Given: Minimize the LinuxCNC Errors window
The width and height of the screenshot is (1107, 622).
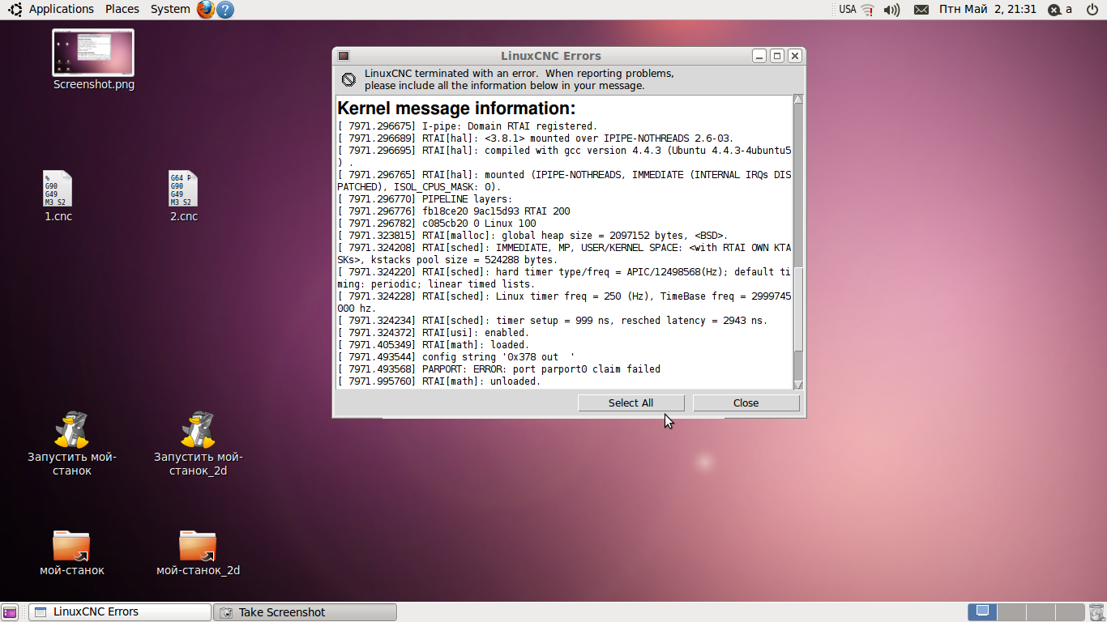Looking at the screenshot, I should coord(759,56).
